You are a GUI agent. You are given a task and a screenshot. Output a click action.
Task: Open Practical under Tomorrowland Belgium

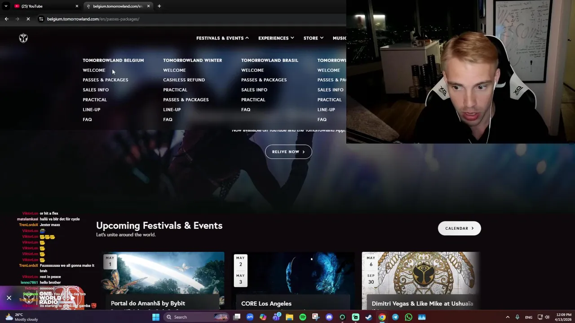94,100
